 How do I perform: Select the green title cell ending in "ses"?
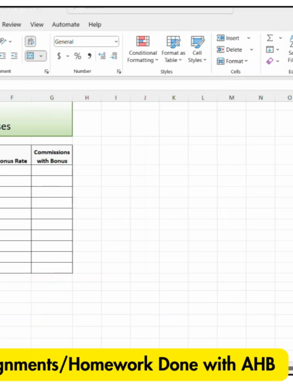[36, 119]
